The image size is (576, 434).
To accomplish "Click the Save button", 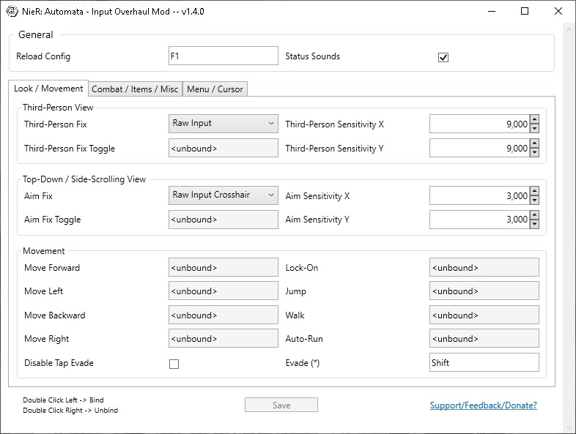I will [x=281, y=405].
